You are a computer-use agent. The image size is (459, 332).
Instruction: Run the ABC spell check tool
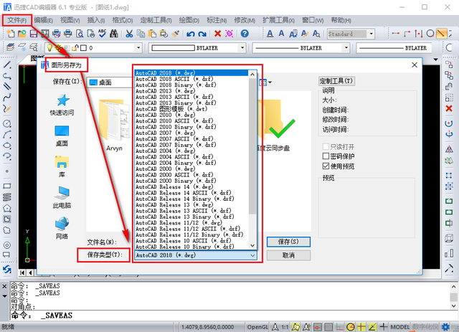click(102, 34)
